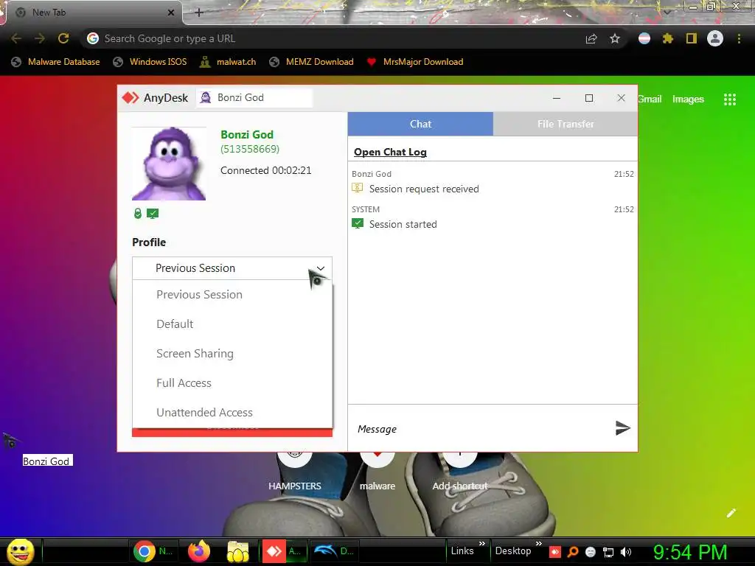
Task: Switch to the File Transfer tab
Action: 566,124
